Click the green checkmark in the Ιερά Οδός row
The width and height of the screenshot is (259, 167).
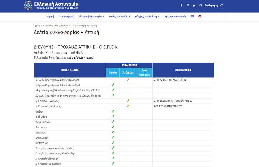click(113, 116)
